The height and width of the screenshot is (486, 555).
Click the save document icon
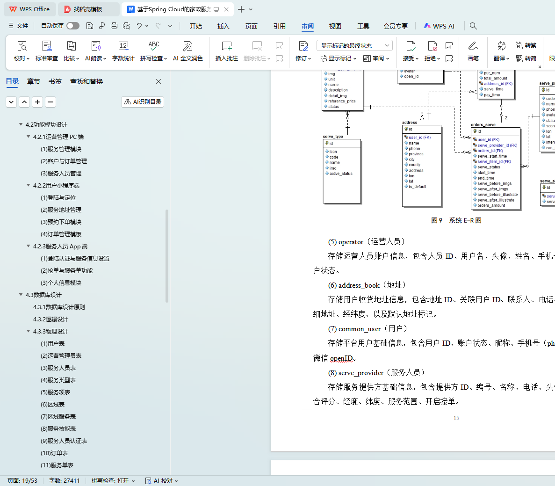(x=90, y=26)
